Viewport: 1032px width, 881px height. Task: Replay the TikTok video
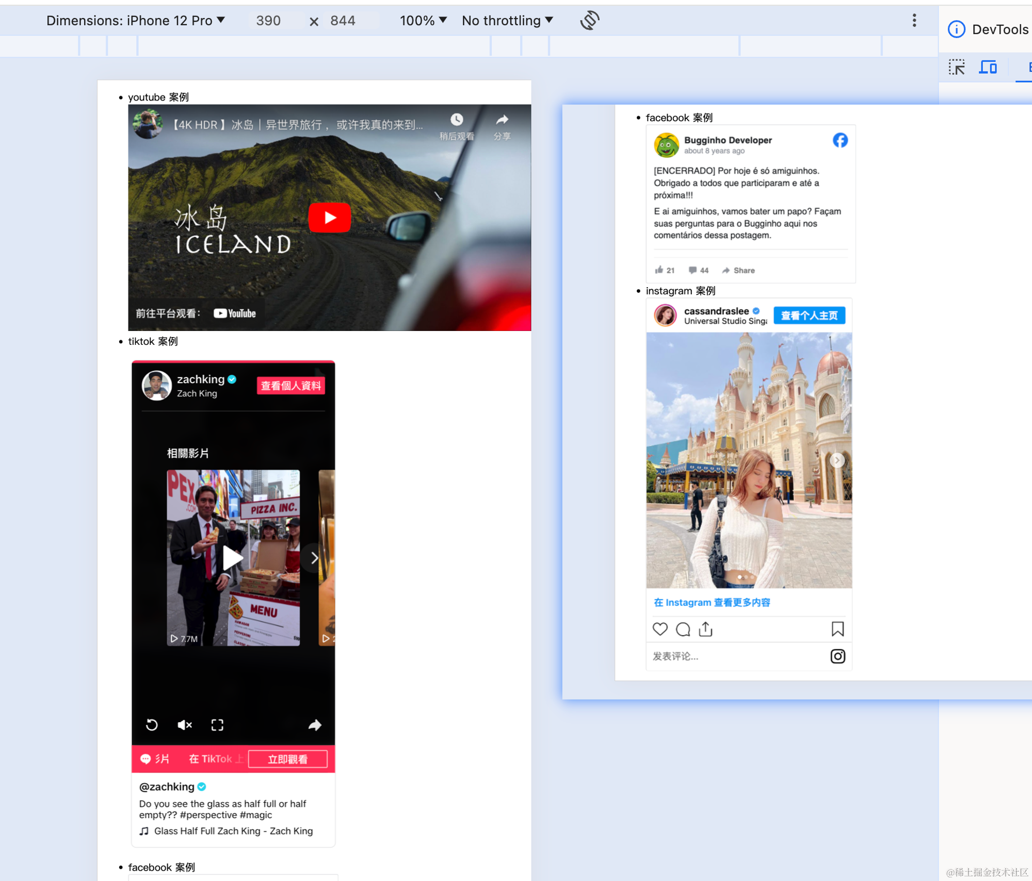tap(152, 725)
